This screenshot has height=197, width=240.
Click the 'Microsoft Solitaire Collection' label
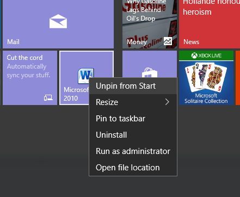point(206,98)
